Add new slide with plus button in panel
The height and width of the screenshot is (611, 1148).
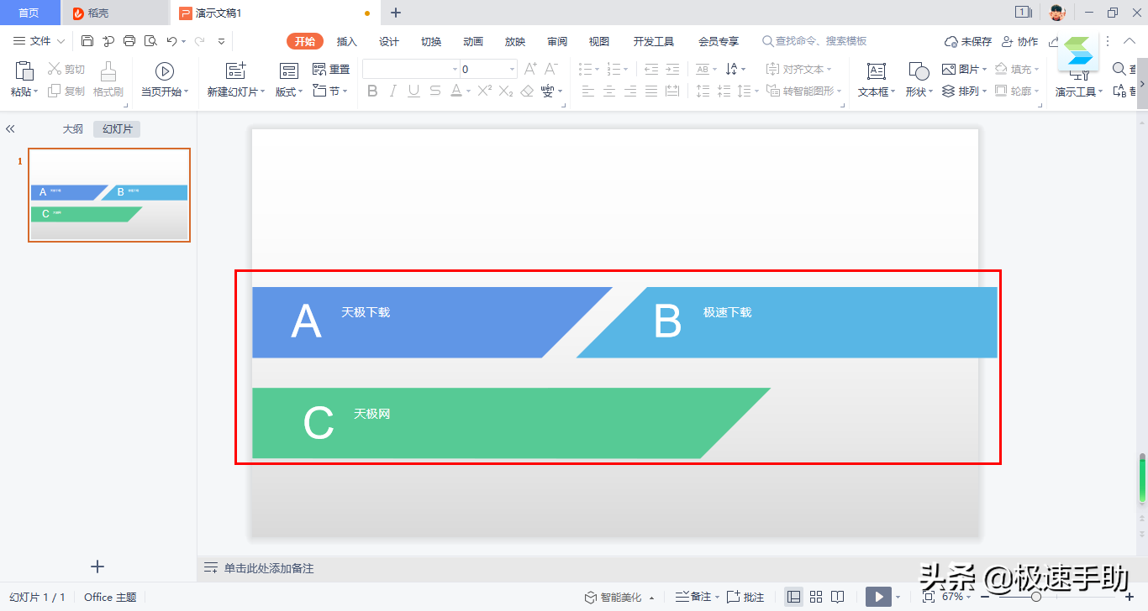pos(97,567)
